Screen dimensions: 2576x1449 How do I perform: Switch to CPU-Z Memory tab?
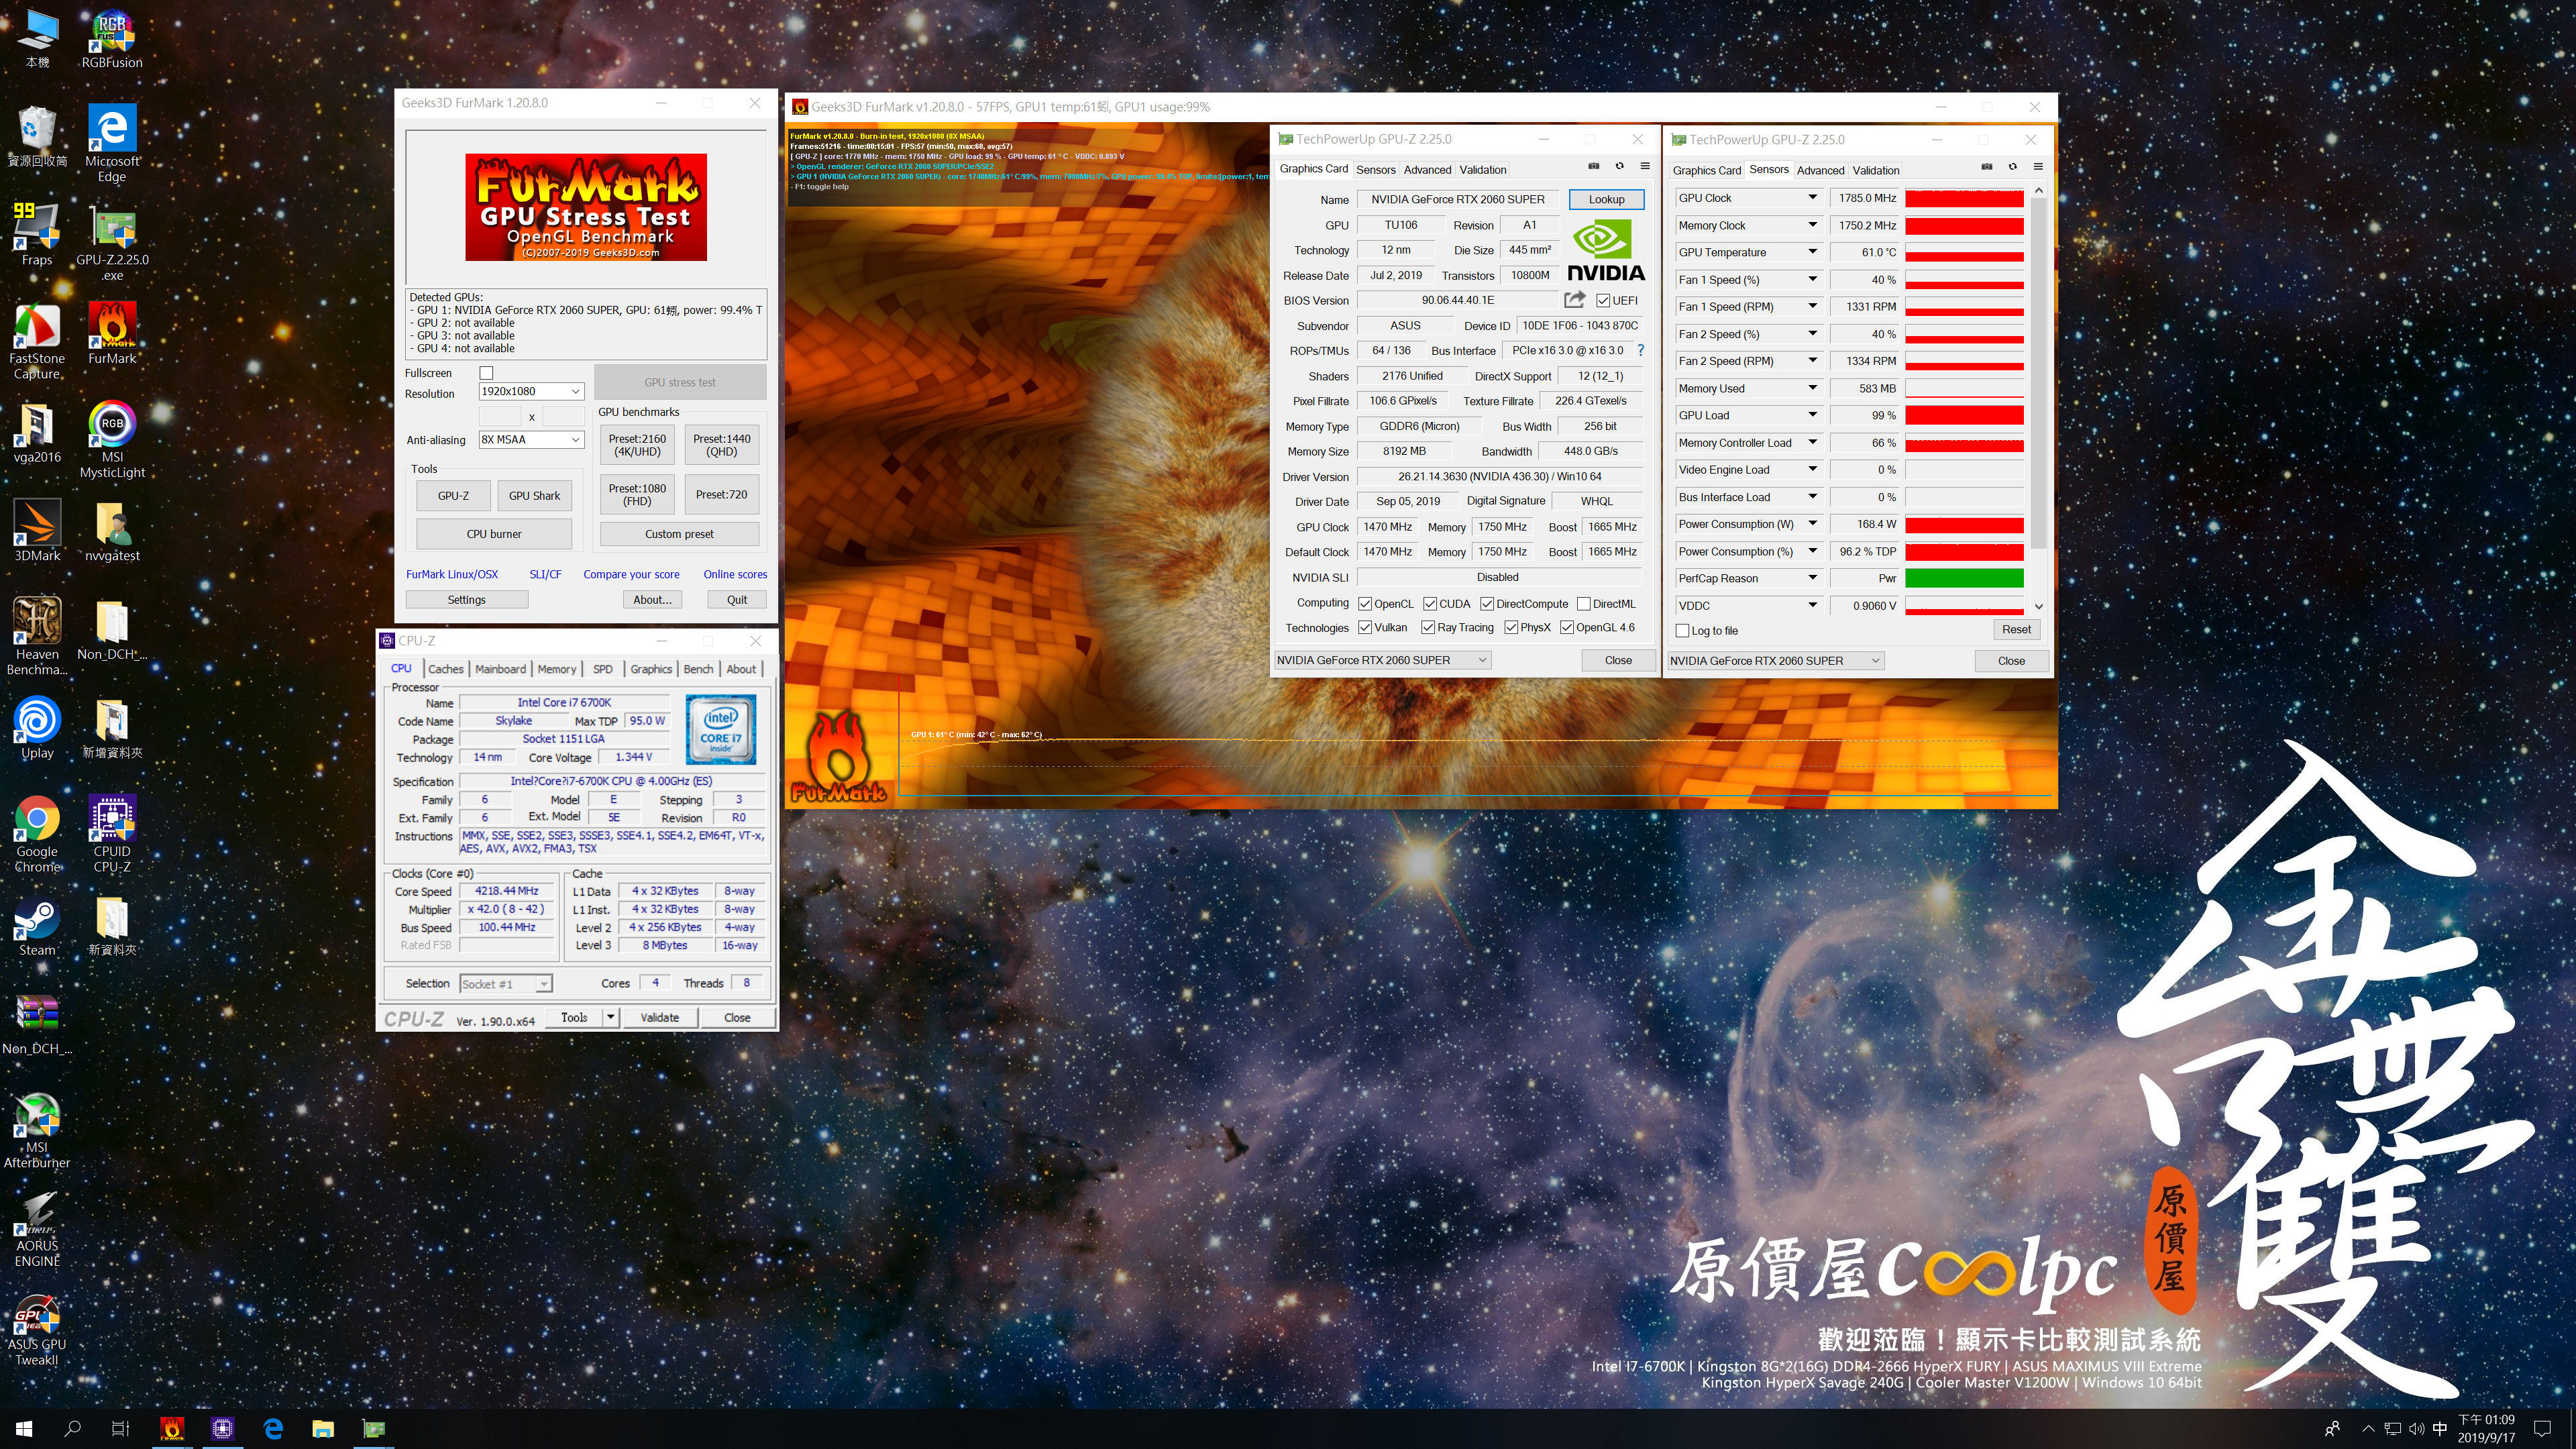click(x=557, y=669)
